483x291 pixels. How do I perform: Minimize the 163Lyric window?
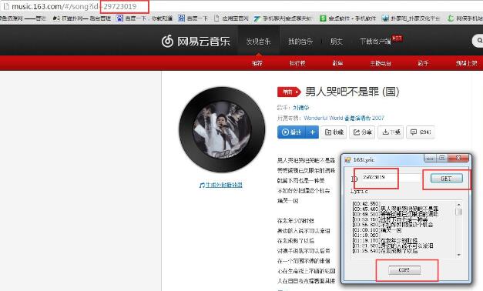[431, 159]
